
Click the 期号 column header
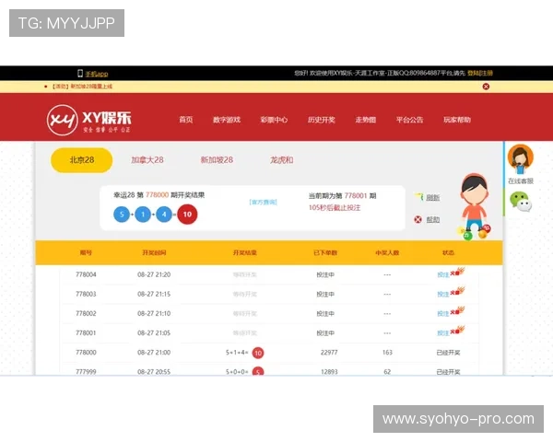(86, 252)
